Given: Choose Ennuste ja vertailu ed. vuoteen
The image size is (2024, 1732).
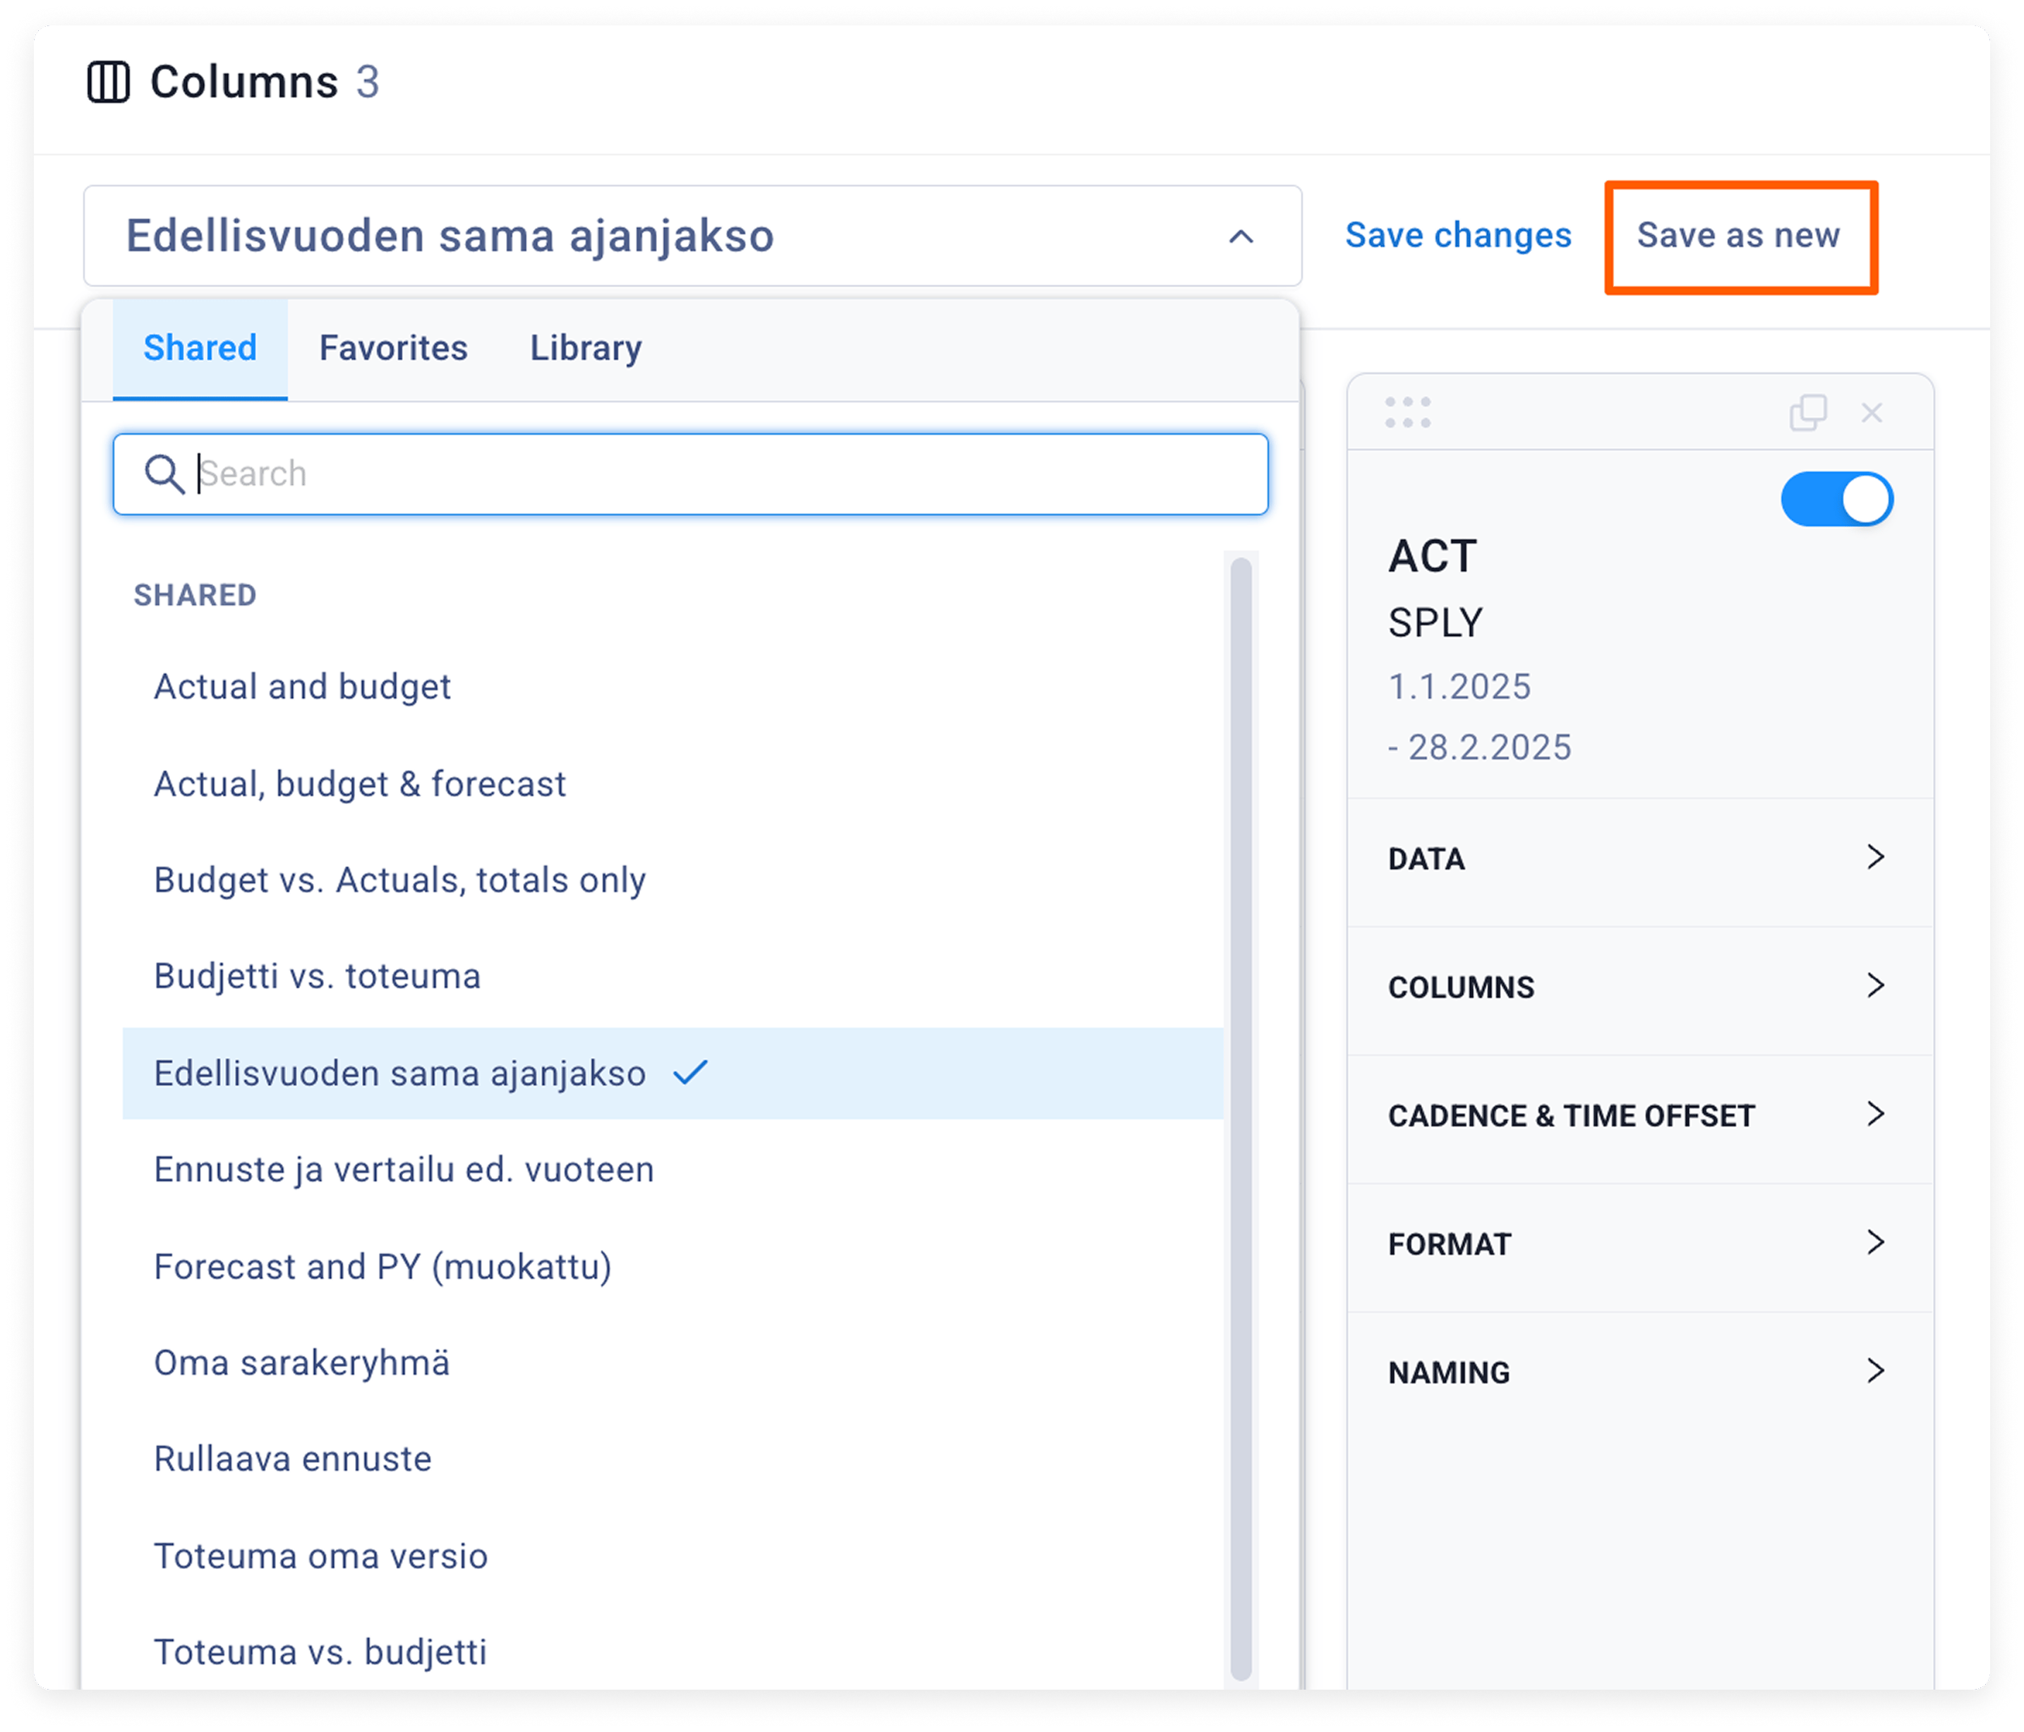Looking at the screenshot, I should click(673, 1170).
